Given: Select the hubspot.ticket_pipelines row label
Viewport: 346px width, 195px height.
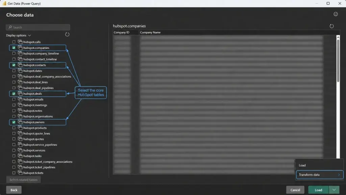Looking at the screenshot, I should pos(39,167).
